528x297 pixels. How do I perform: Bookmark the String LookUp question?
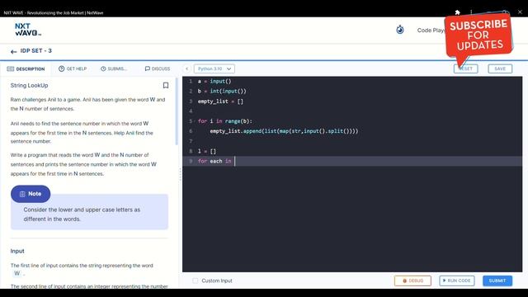coord(165,86)
